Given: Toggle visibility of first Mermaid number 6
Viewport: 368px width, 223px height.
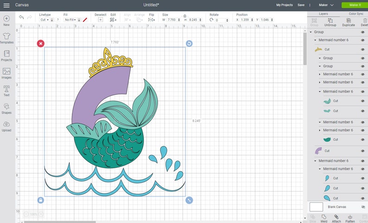Looking at the screenshot, I should coord(362,40).
